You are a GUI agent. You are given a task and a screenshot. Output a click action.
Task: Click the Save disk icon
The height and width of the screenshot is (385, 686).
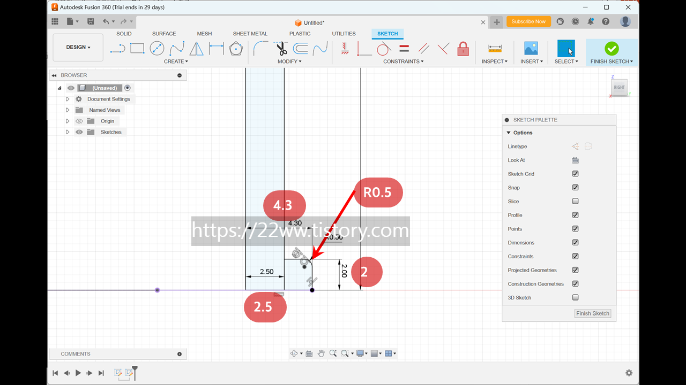pyautogui.click(x=91, y=21)
